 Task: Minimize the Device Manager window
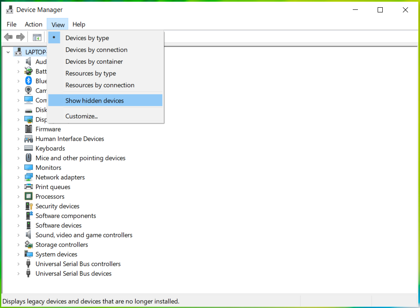355,10
